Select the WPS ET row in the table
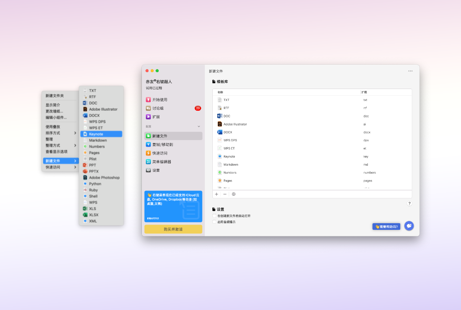The width and height of the screenshot is (461, 310). pyautogui.click(x=312, y=148)
